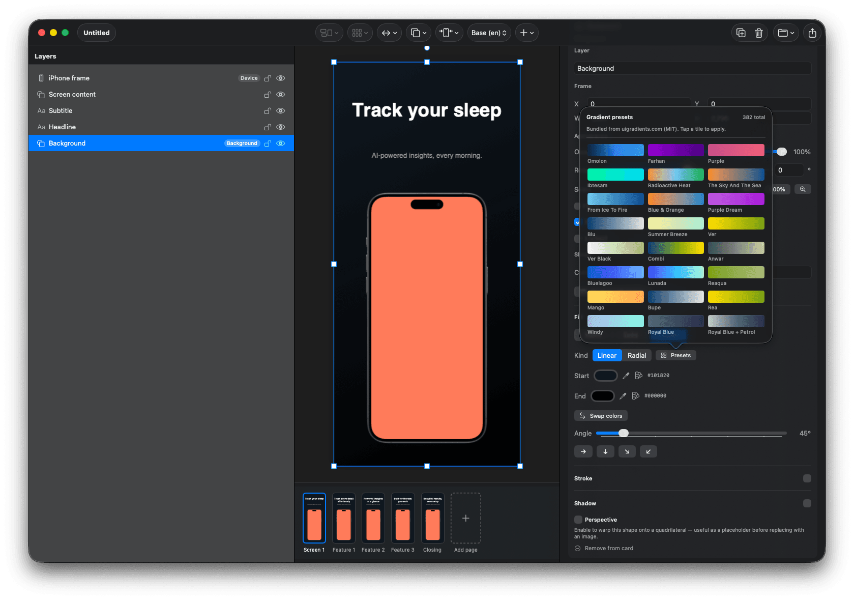Click the Device tag on iPhone frame
Viewport: 854px width, 600px height.
[249, 78]
